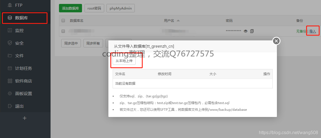Click the 面板设置 gear icon
321x138 pixels.
[x=10, y=94]
